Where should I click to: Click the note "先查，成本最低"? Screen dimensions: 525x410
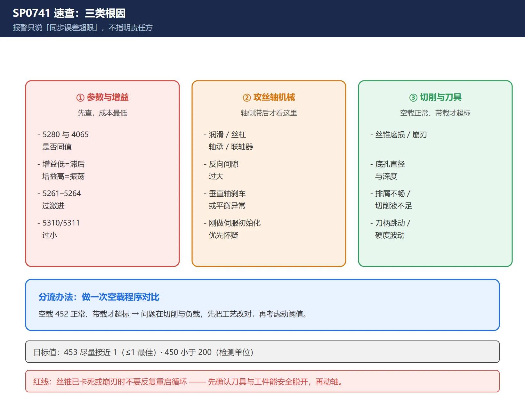[x=102, y=113]
